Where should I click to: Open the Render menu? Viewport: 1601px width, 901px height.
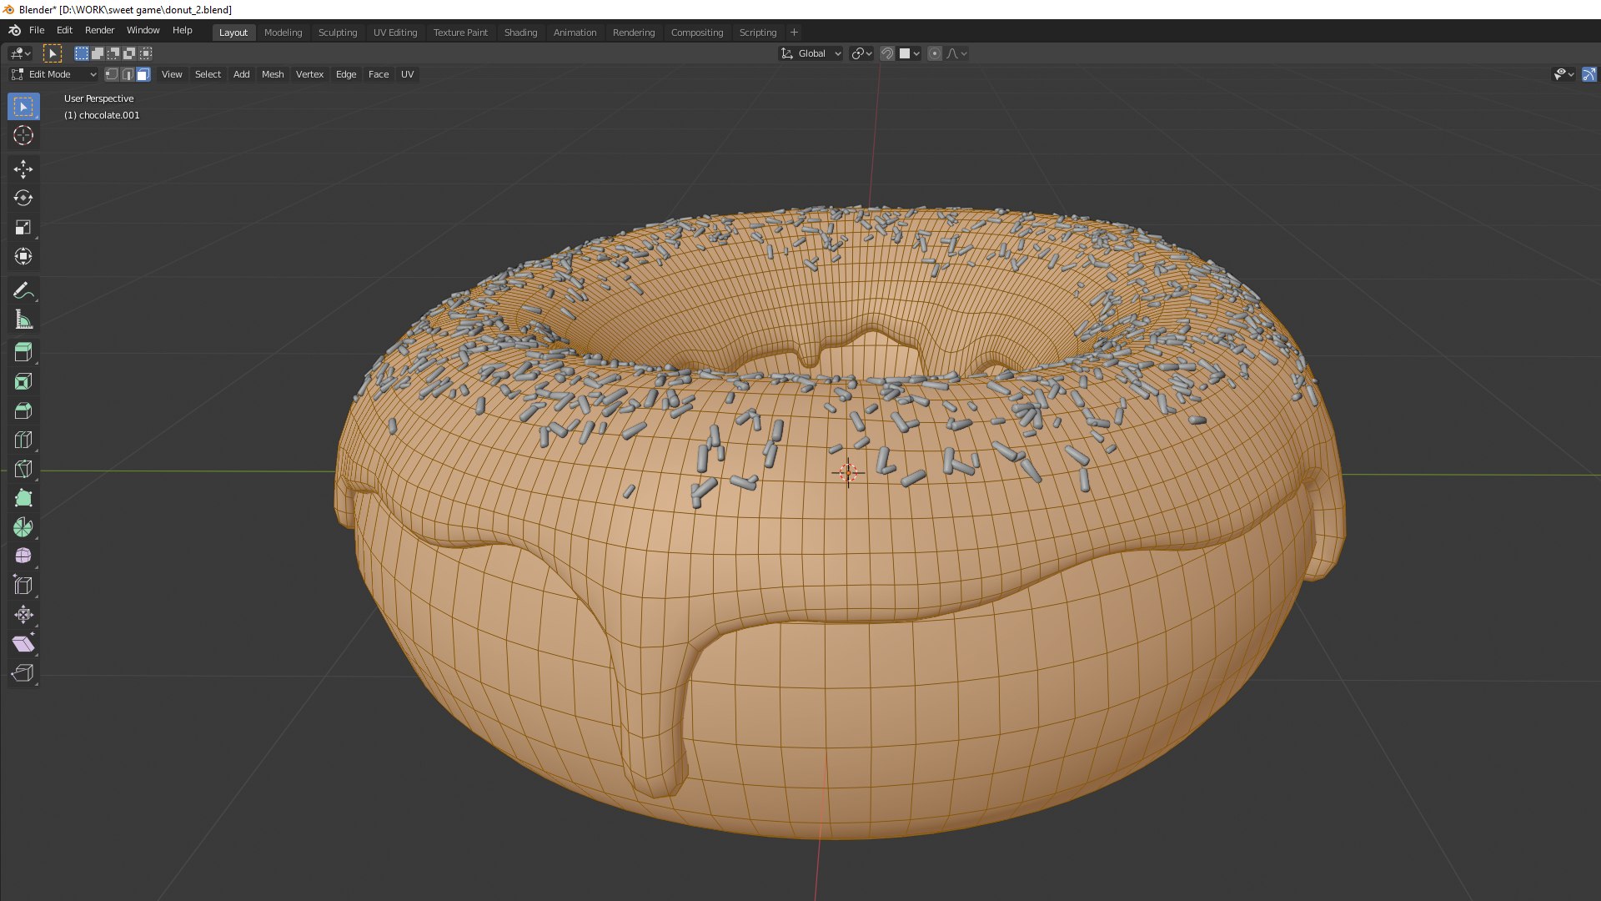(99, 30)
